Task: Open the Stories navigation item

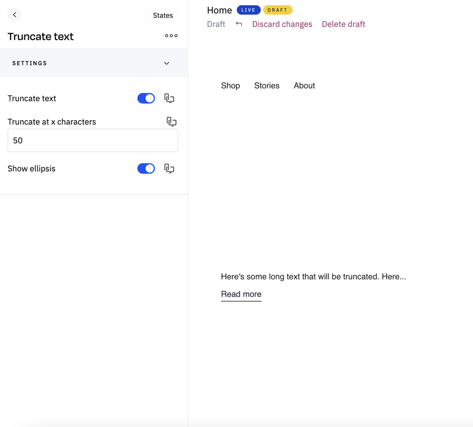Action: [x=267, y=85]
